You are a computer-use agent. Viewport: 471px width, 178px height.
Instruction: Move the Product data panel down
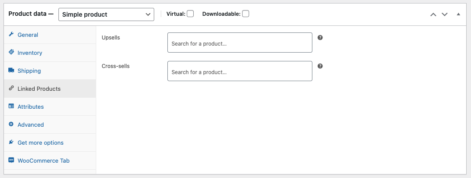445,14
